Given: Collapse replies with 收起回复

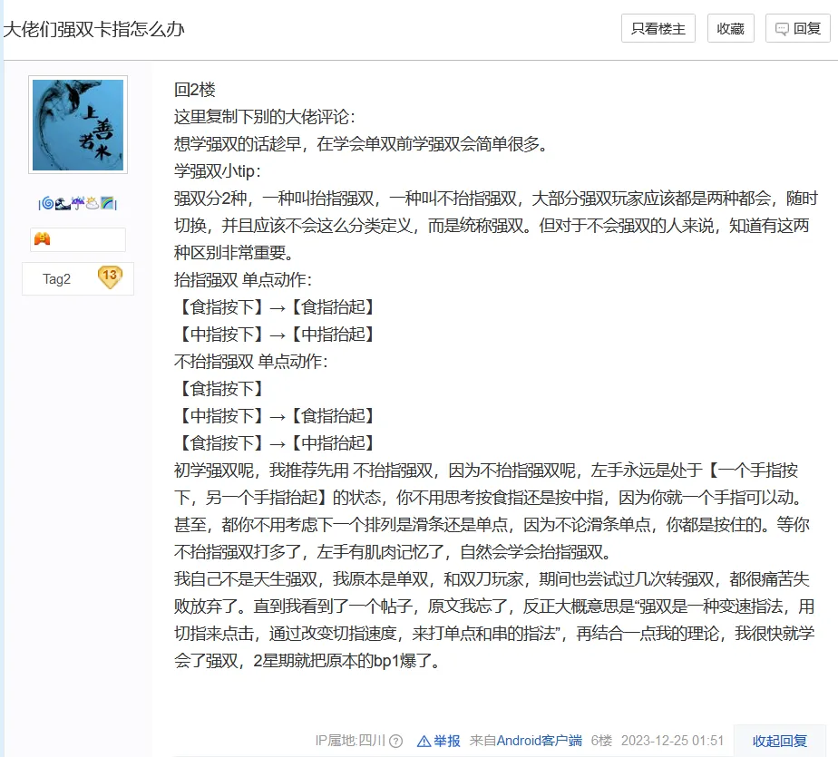Looking at the screenshot, I should [779, 741].
